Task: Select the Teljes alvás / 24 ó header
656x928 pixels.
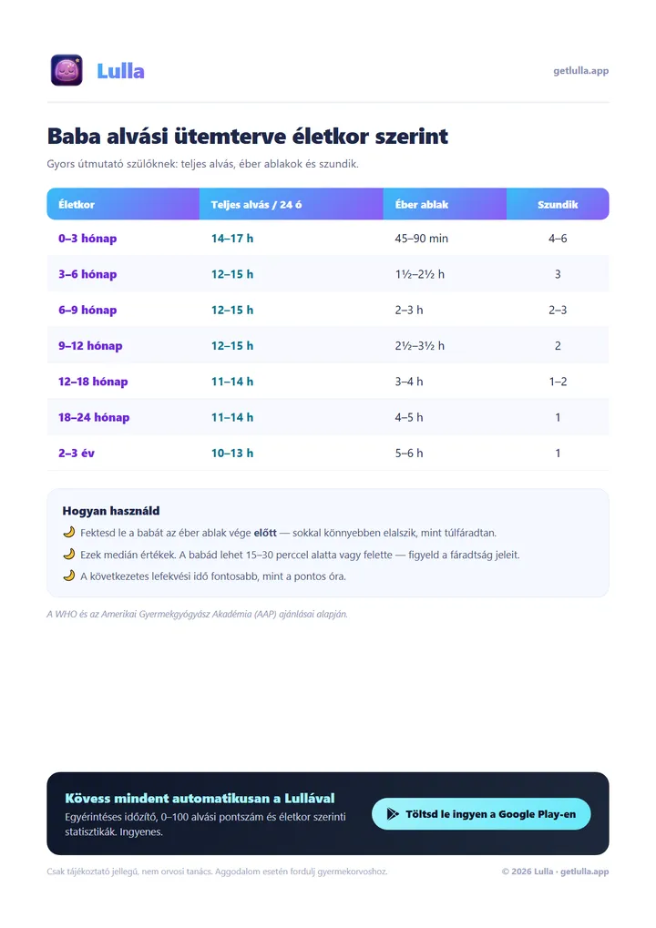Action: point(256,204)
